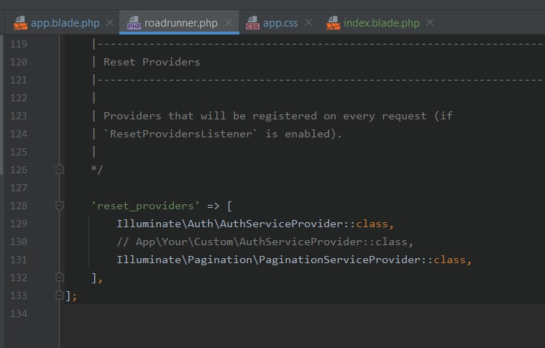This screenshot has width=545, height=348.
Task: Click the PaginationServiceProvider::class line
Action: coord(294,260)
